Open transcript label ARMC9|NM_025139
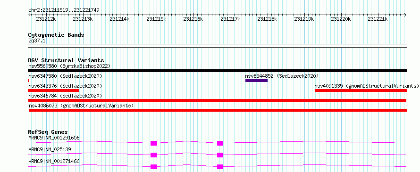 click(x=50, y=149)
